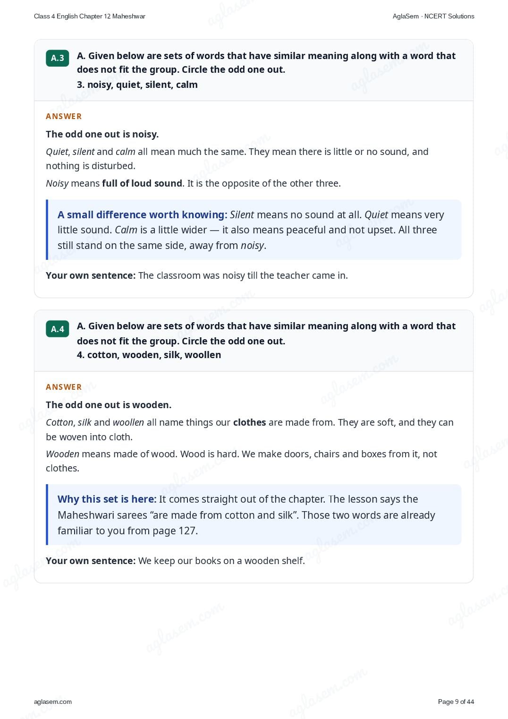The width and height of the screenshot is (508, 719).
Task: Click the green A.3 question badge
Action: [58, 58]
